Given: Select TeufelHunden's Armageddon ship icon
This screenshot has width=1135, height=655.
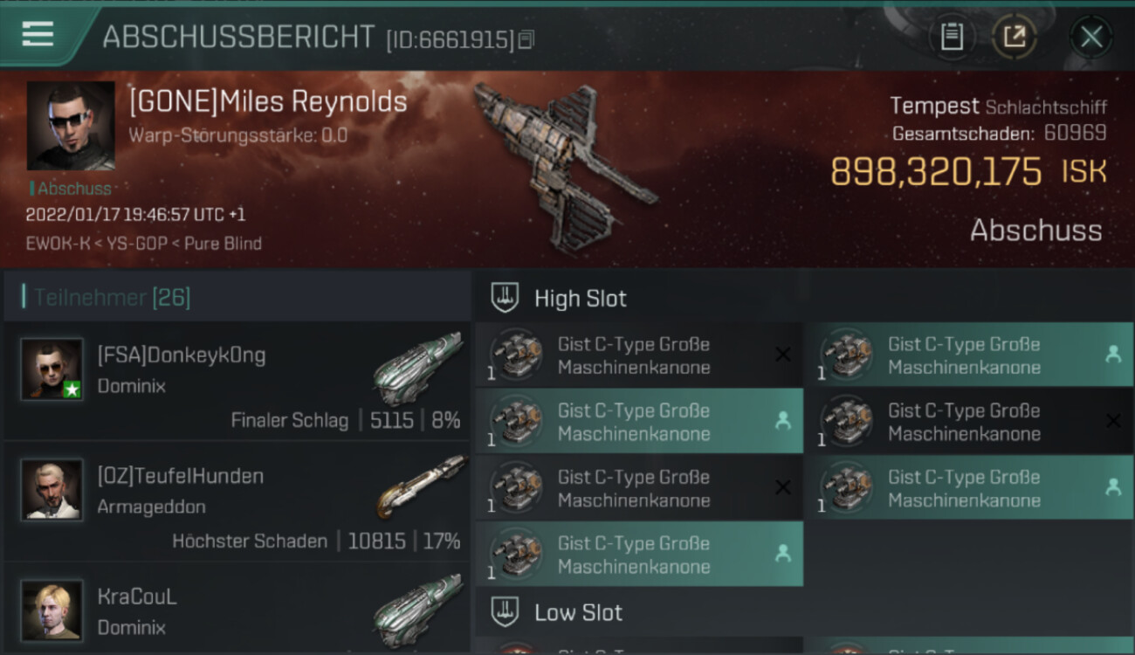Looking at the screenshot, I should (421, 486).
